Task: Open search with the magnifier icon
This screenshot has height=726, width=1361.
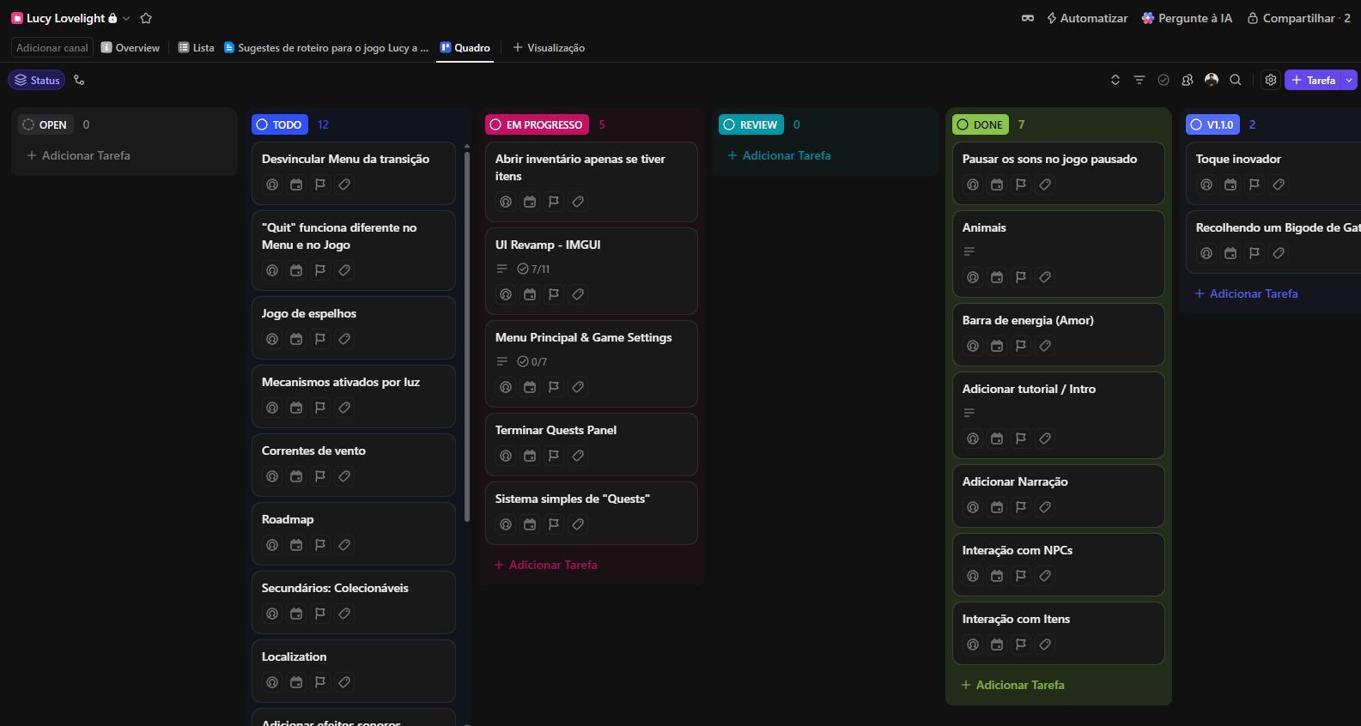Action: (x=1236, y=80)
